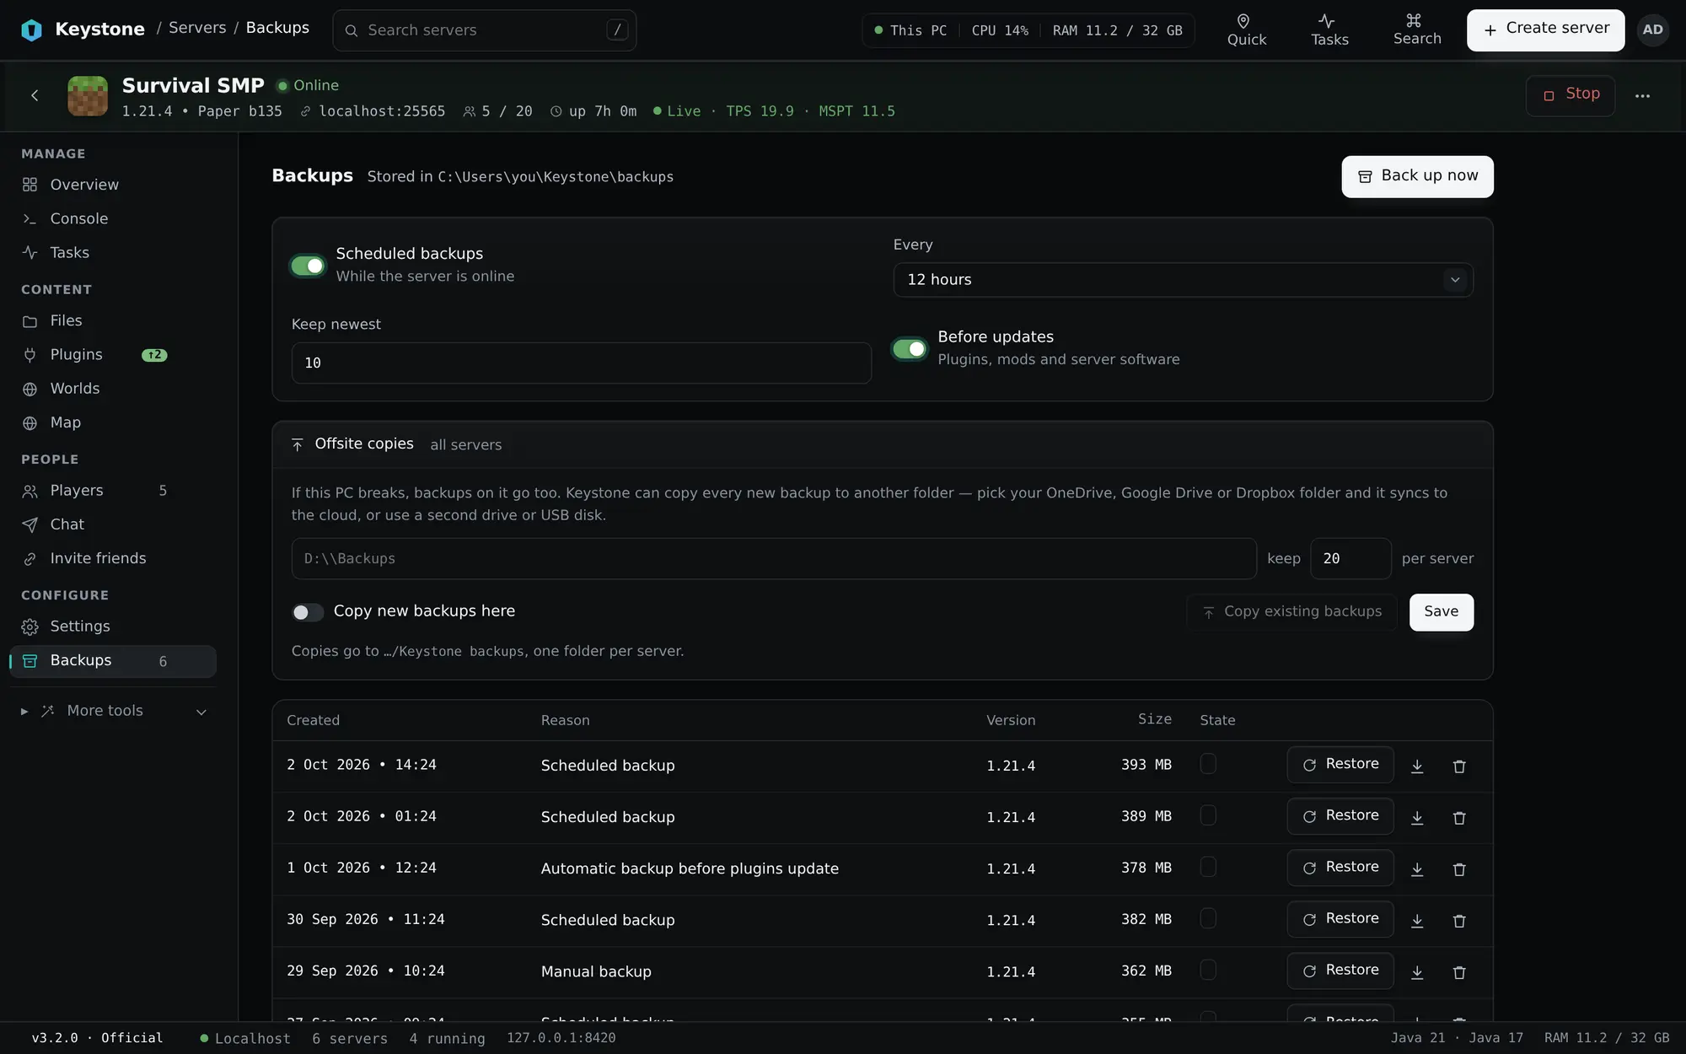
Task: Delete the 30 Sep 11:24 backup
Action: click(1459, 920)
